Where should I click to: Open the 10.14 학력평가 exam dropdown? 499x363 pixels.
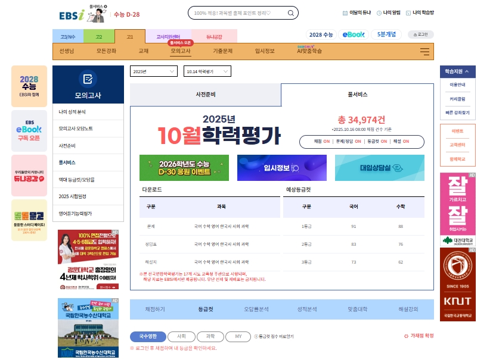(207, 71)
